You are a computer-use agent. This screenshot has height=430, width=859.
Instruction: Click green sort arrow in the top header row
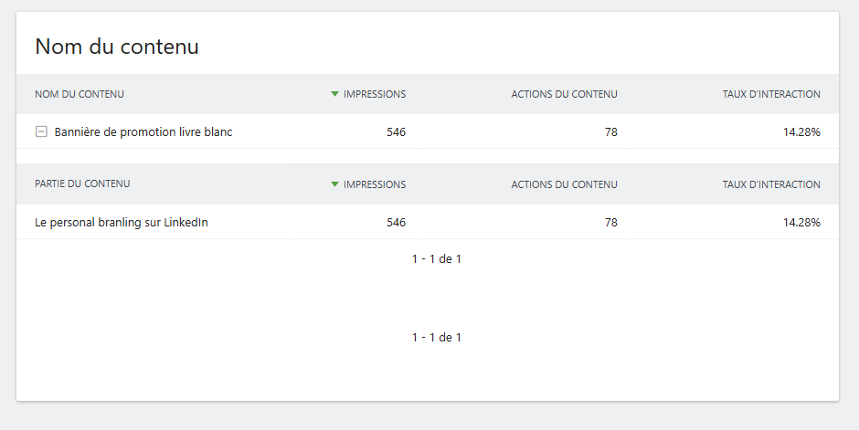(x=335, y=94)
